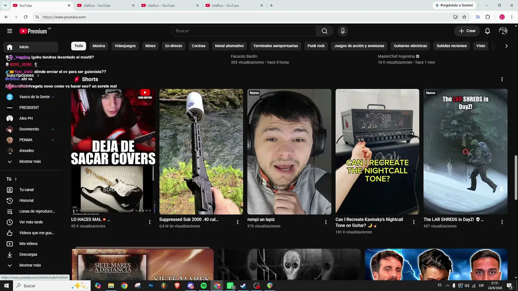Open the Windows Start menu

coord(7,286)
